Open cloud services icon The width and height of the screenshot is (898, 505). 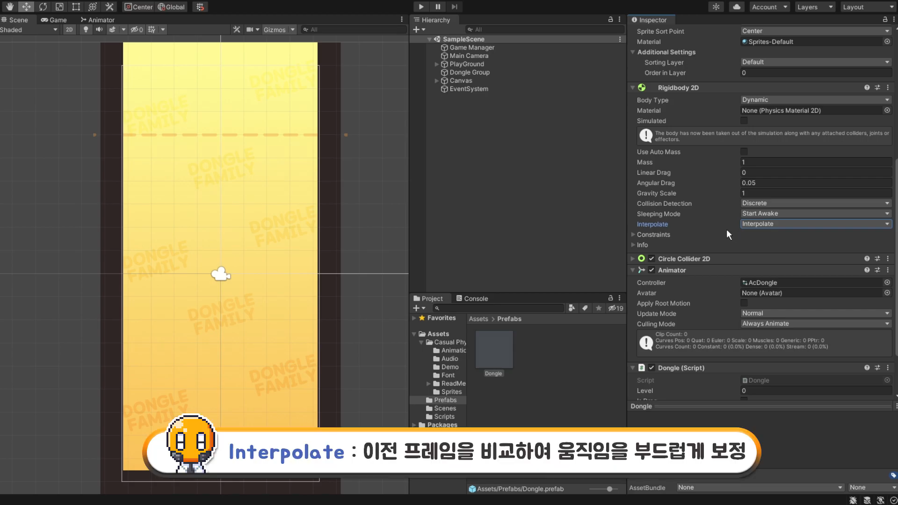(x=737, y=7)
